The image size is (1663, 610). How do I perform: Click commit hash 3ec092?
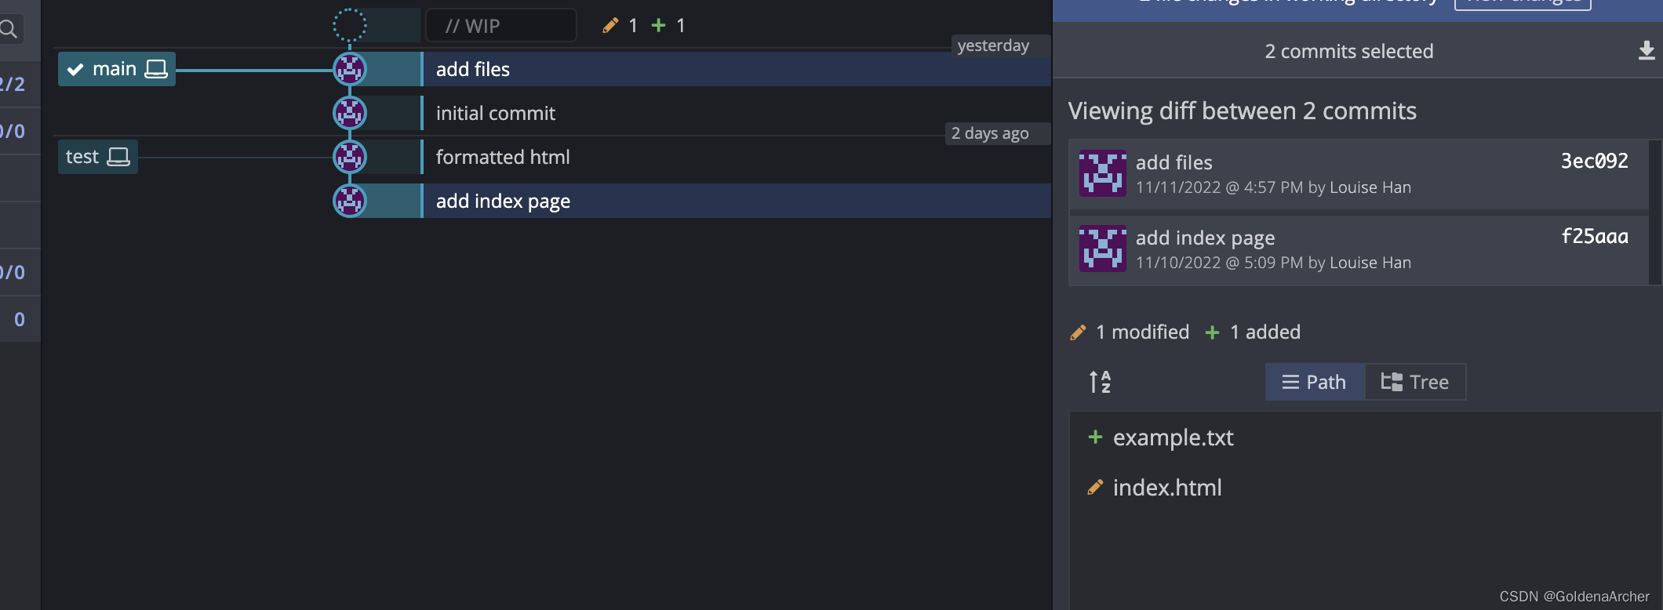(1594, 161)
